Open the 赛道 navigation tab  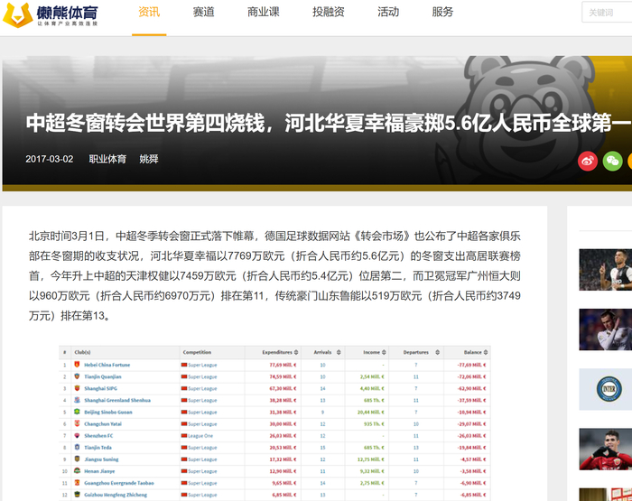pyautogui.click(x=203, y=12)
